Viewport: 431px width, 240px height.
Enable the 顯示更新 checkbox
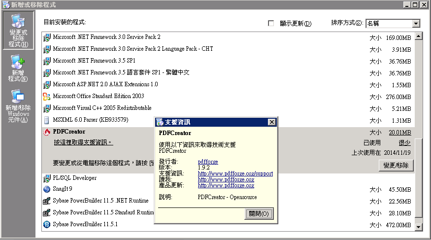pos(271,23)
